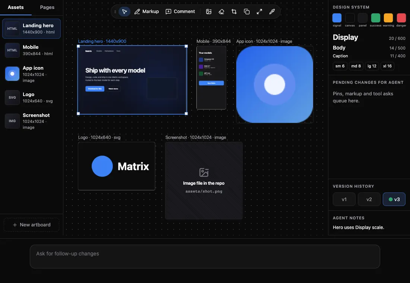This screenshot has height=283, width=410.
Task: Click the IMG badge for Screenshot
Action: 12,121
